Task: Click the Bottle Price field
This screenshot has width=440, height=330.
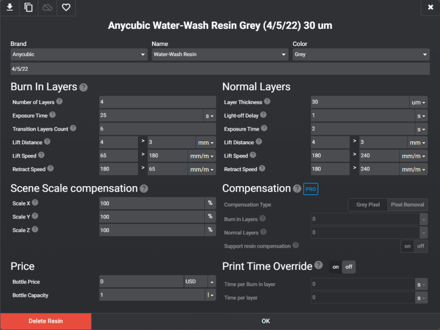Action: click(x=142, y=282)
